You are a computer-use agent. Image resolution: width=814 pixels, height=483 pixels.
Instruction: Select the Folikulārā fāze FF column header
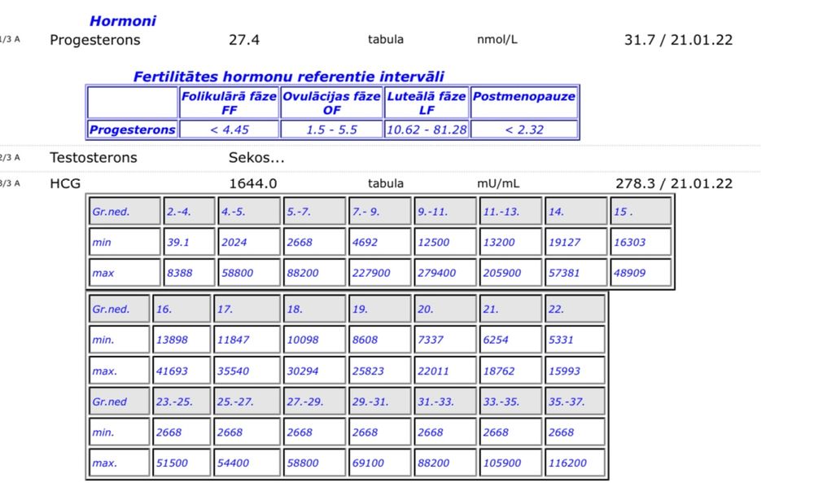[x=229, y=103]
